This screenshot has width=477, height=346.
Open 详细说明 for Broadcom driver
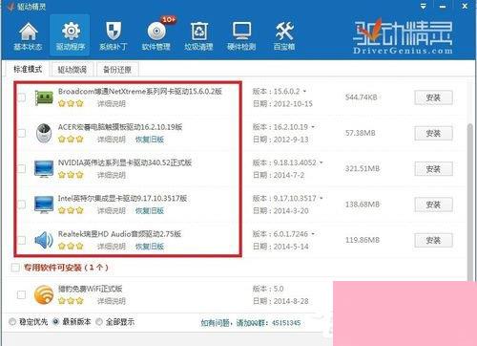[112, 103]
